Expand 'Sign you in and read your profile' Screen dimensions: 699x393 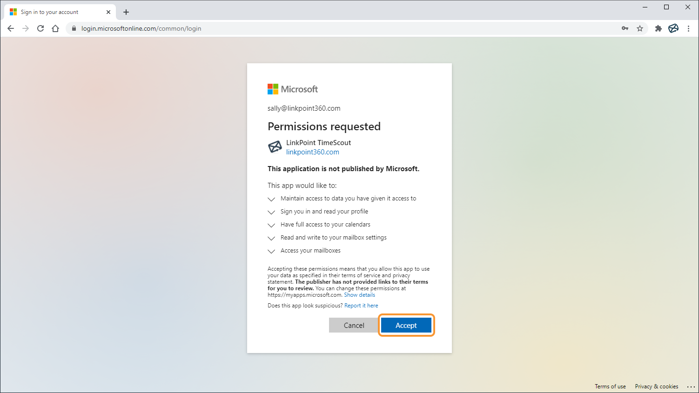[271, 212]
